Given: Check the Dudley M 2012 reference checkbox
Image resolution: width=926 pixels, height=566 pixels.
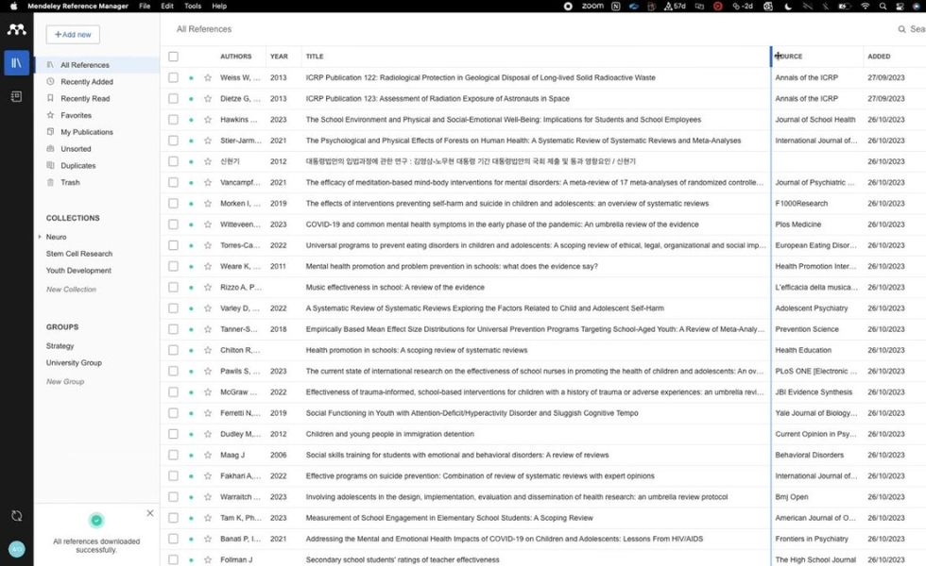Looking at the screenshot, I should (173, 434).
